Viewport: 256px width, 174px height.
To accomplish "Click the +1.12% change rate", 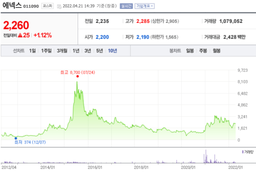I will coord(43,35).
